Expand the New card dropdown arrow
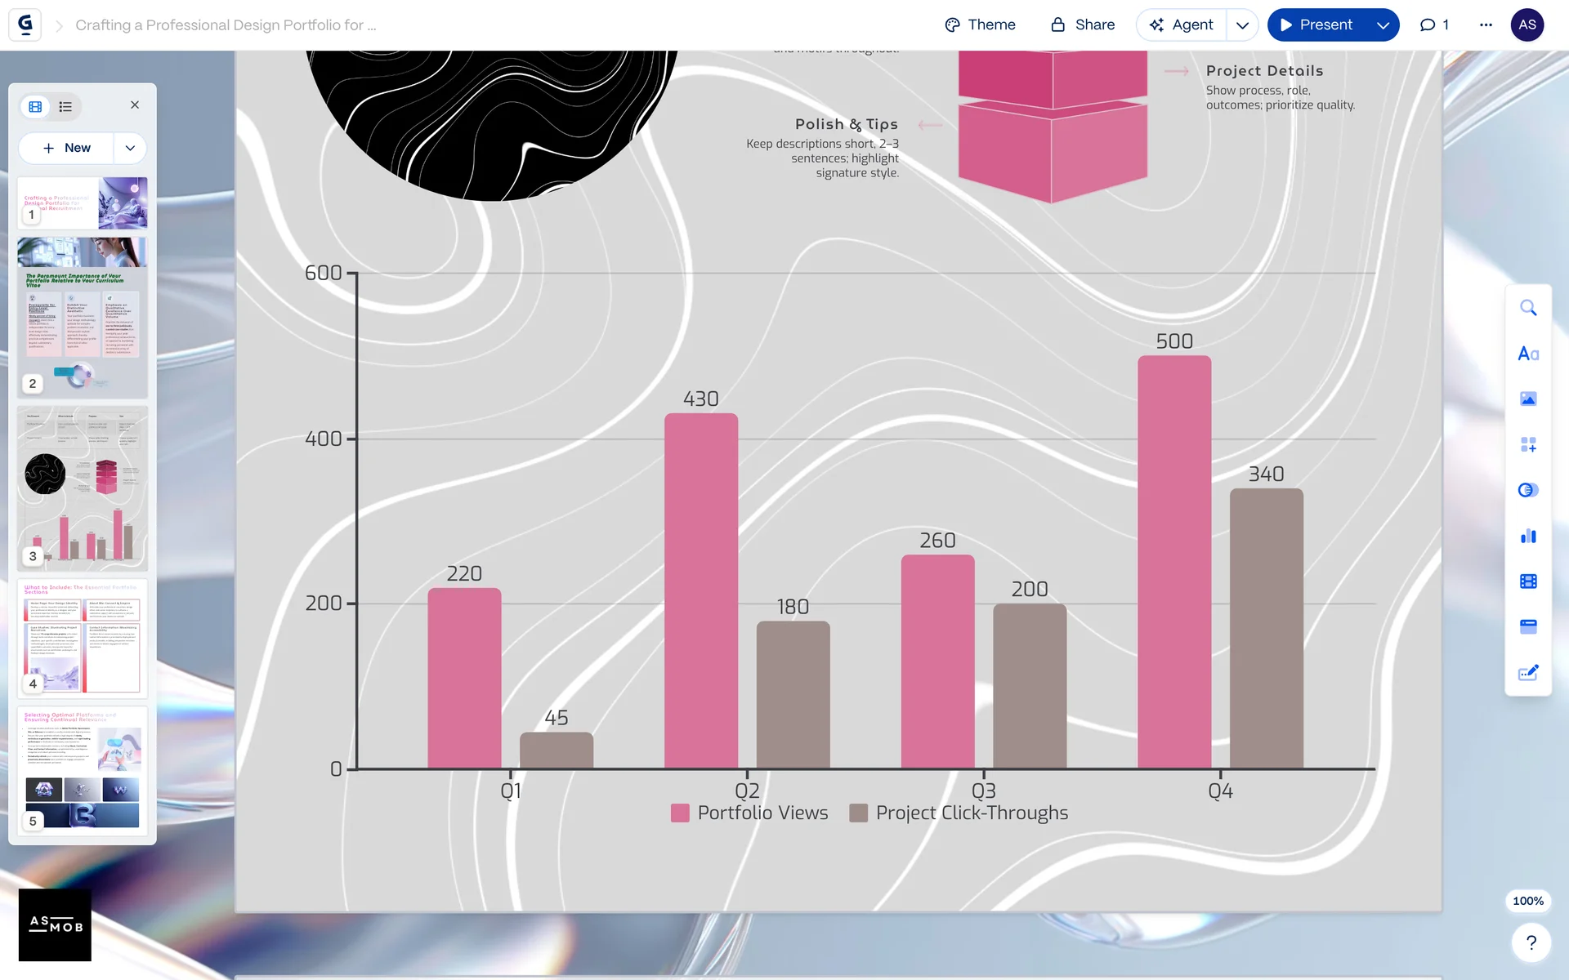 (130, 148)
